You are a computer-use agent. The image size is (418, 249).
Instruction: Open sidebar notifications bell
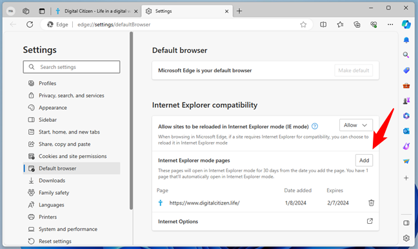pos(406,40)
